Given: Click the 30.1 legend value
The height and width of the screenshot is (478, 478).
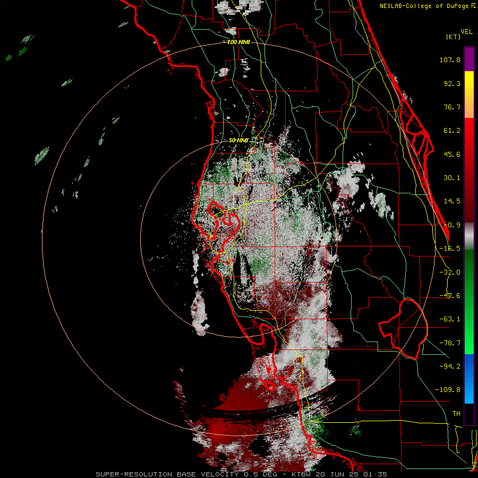Looking at the screenshot, I should pyautogui.click(x=452, y=178).
